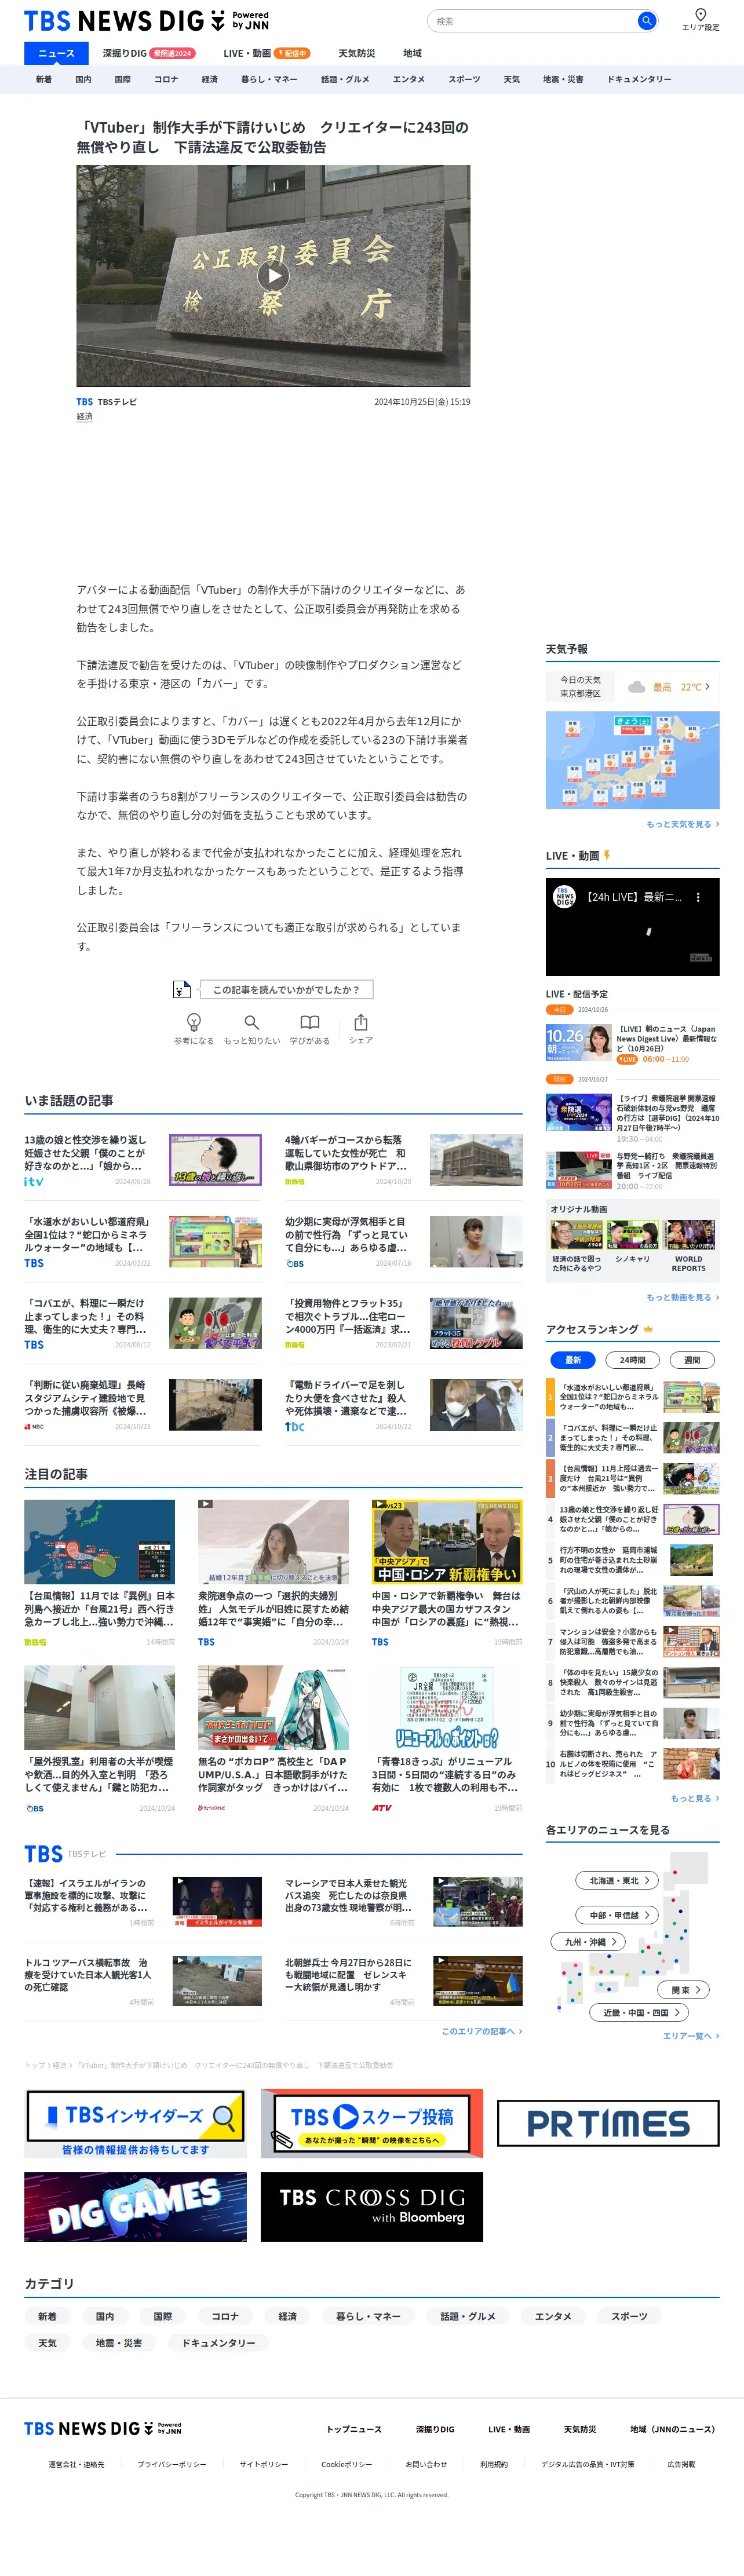Open エリア一覧へ link
Viewport: 744px width, 2576px height.
691,2035
